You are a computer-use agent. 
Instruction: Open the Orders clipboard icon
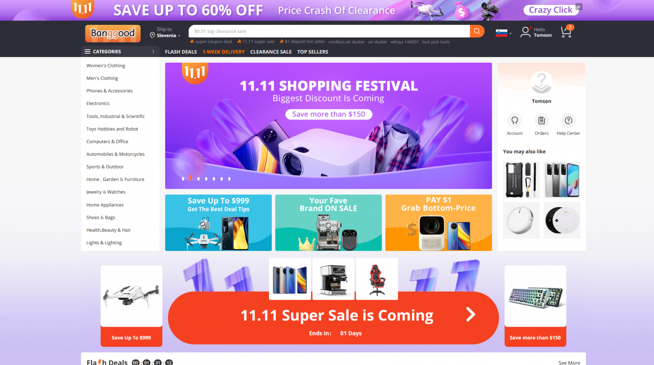coord(542,120)
